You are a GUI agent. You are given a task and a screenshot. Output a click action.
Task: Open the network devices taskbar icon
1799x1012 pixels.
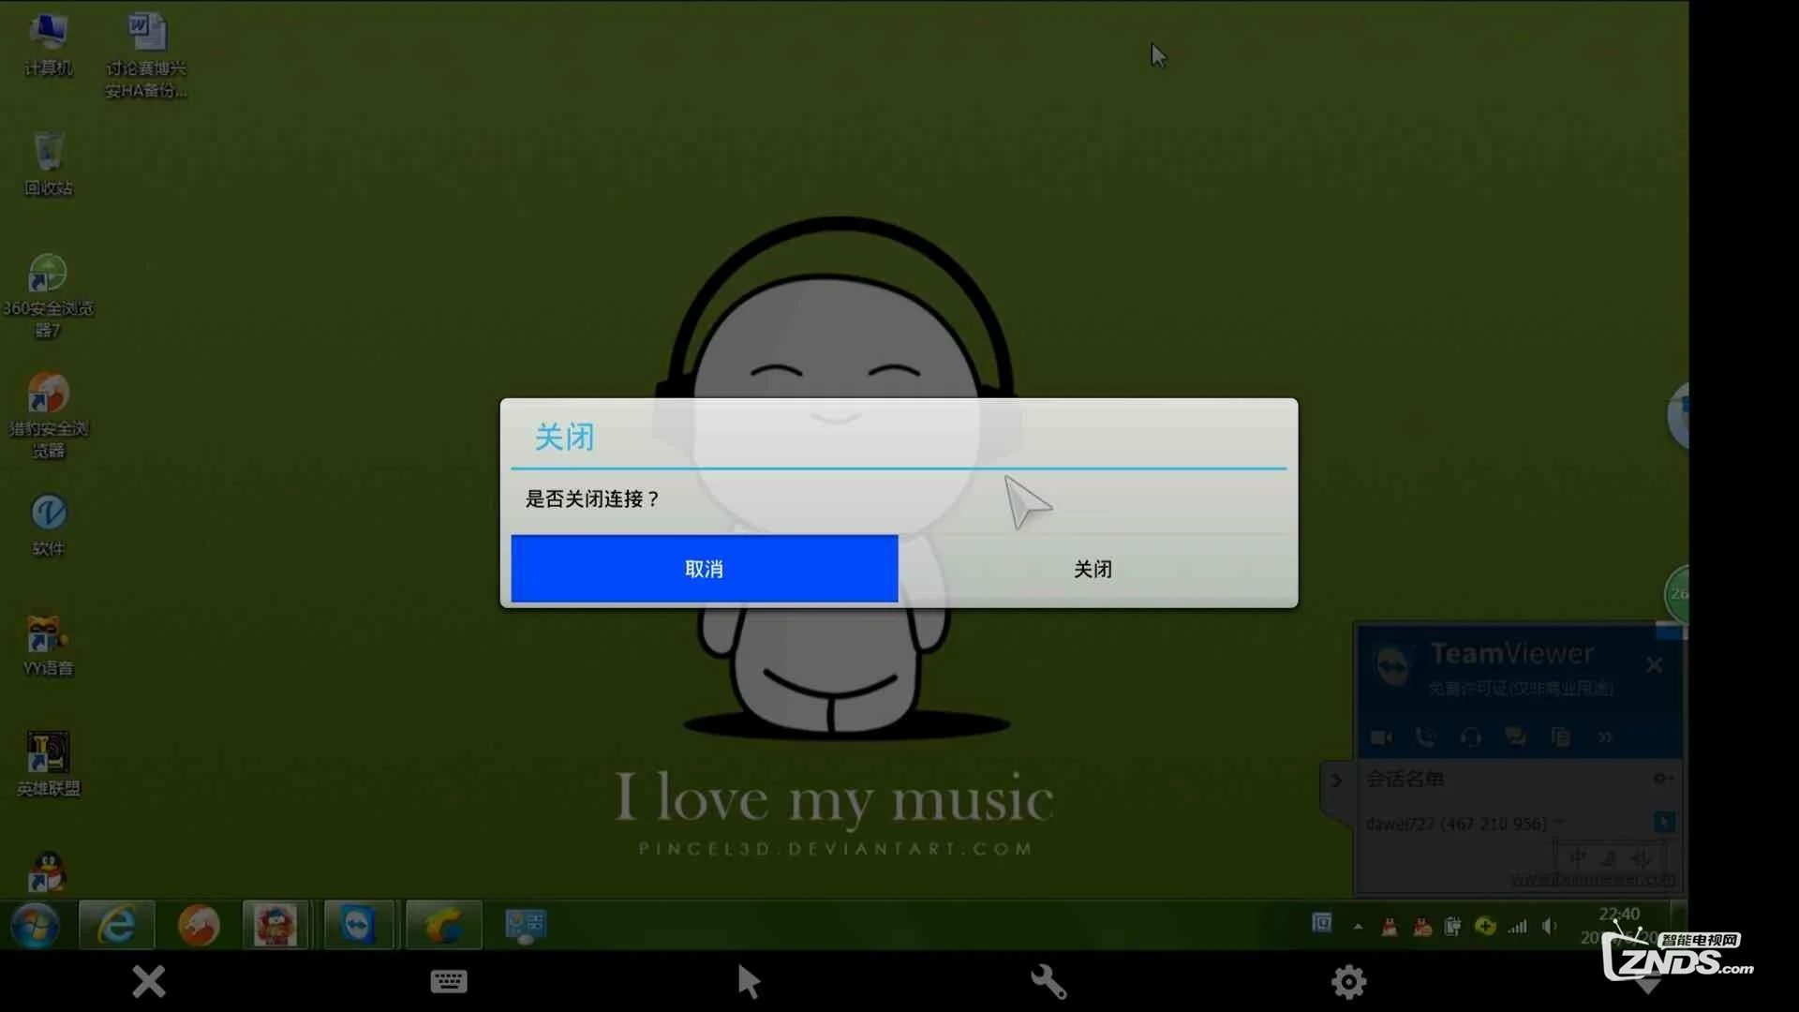click(x=526, y=926)
